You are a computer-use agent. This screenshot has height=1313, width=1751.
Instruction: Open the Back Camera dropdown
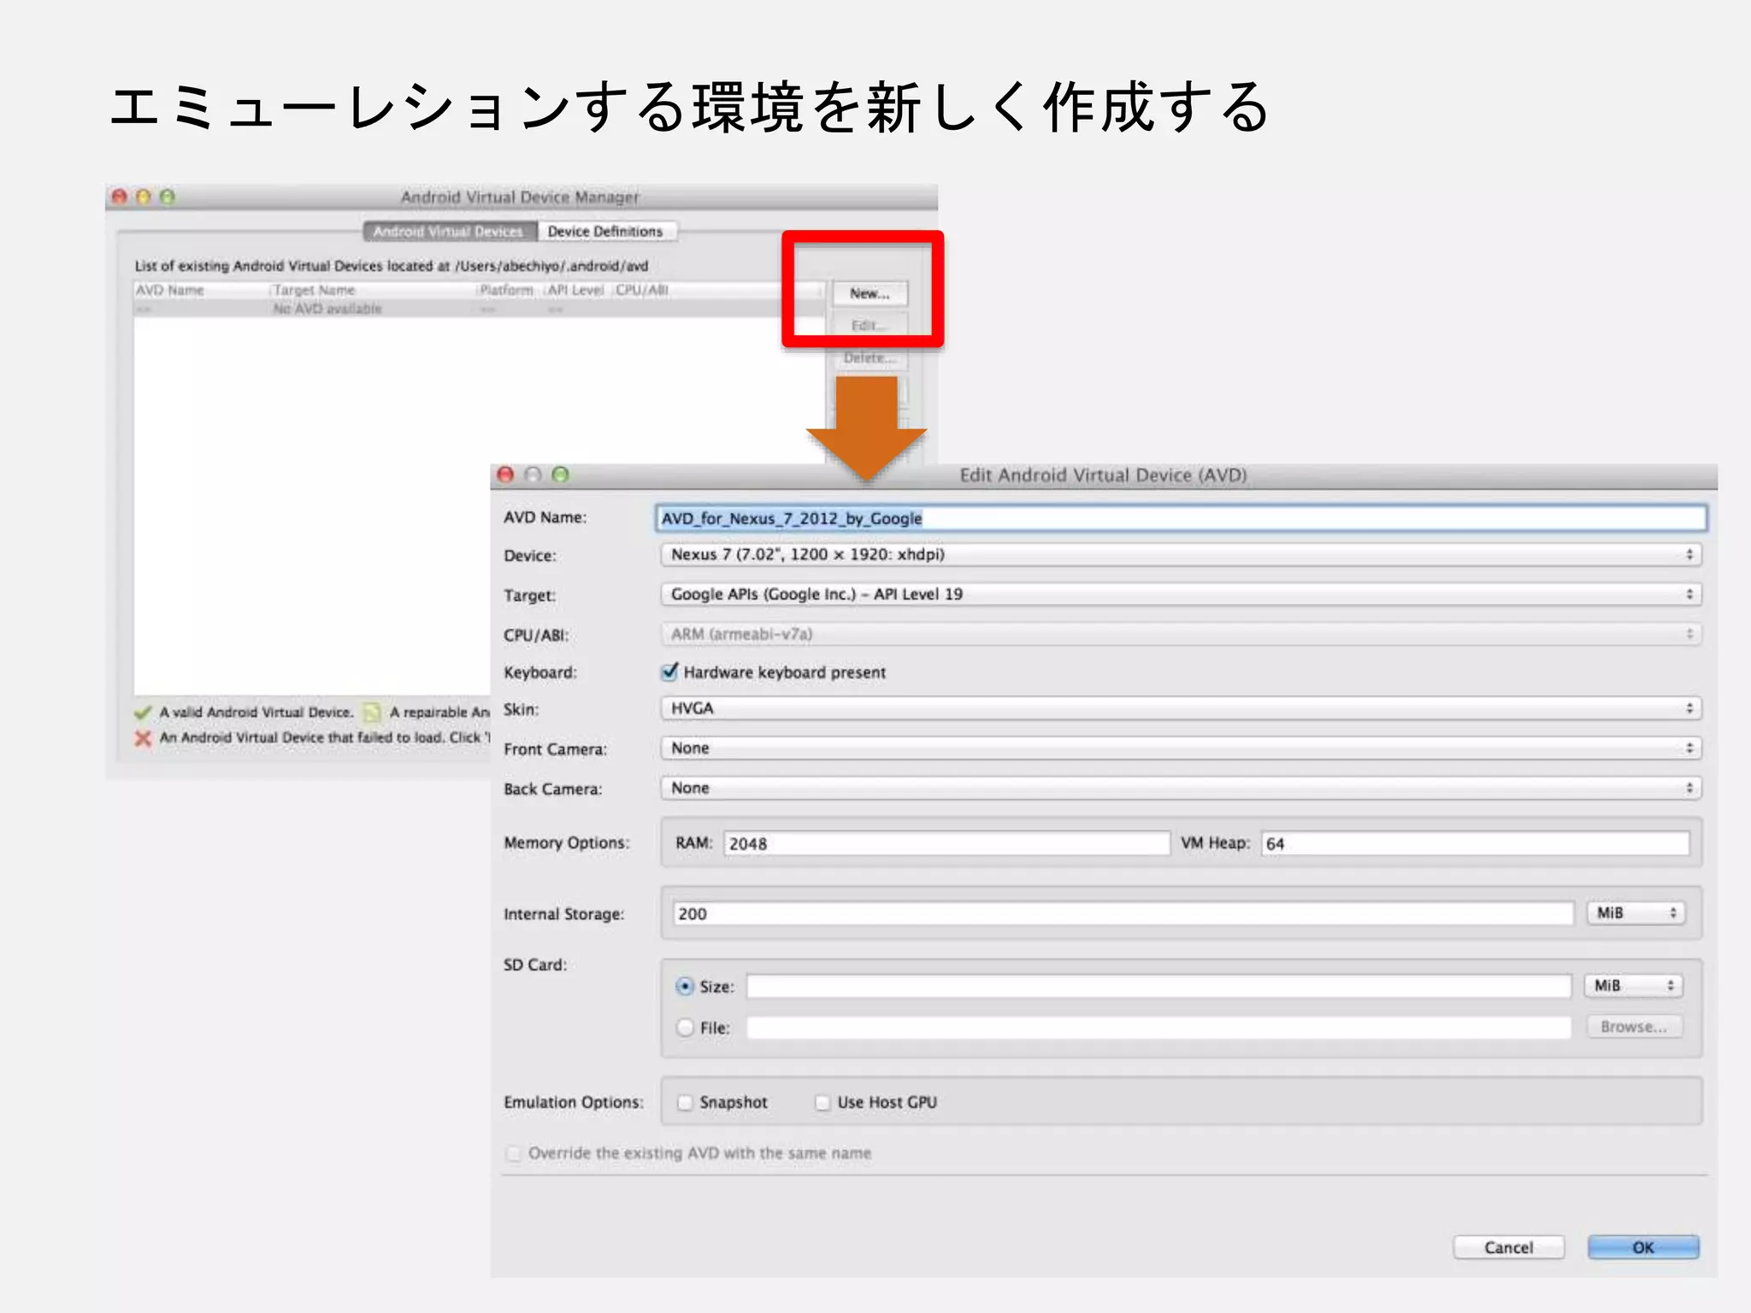point(1181,788)
